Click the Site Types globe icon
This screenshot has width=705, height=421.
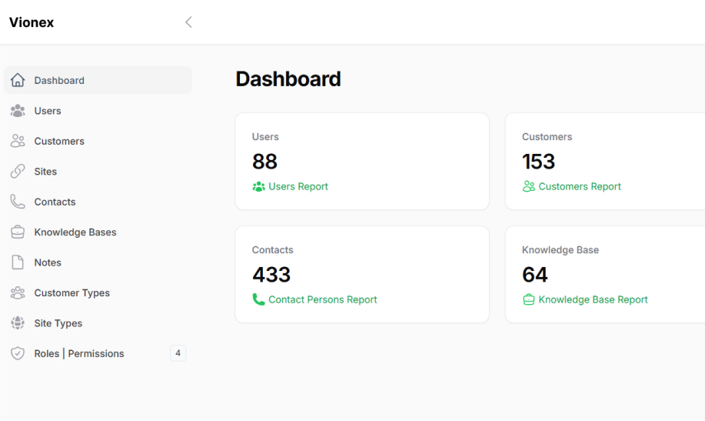coord(18,323)
